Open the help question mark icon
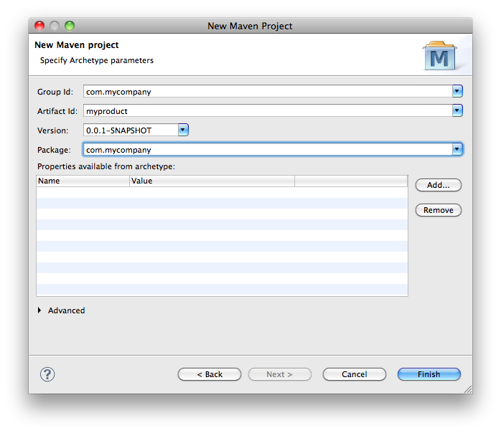Screen dimensions: 501x433 [47, 374]
